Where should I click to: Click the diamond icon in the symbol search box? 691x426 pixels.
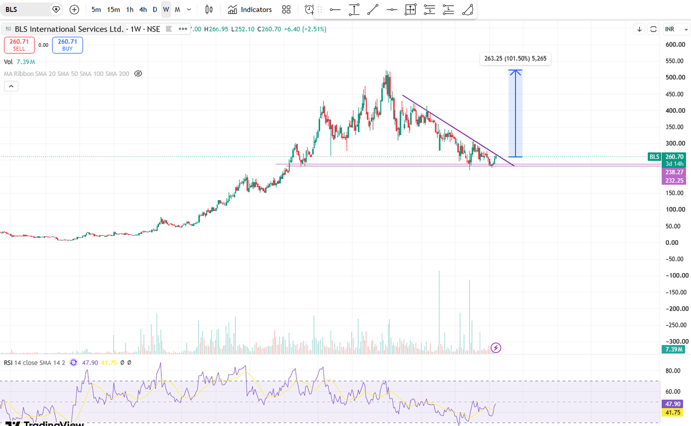click(55, 10)
